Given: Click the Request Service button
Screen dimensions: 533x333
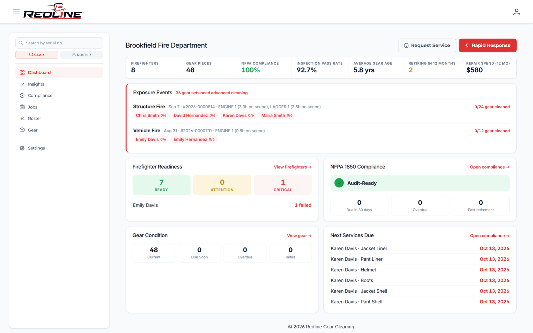Looking at the screenshot, I should tap(427, 45).
